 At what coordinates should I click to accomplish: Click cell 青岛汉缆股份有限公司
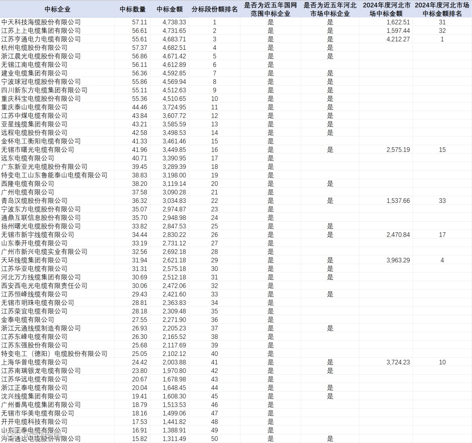[35, 201]
